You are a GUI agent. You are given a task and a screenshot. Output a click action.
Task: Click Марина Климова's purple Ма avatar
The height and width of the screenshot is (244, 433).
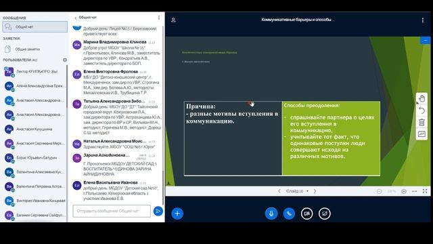pyautogui.click(x=77, y=45)
